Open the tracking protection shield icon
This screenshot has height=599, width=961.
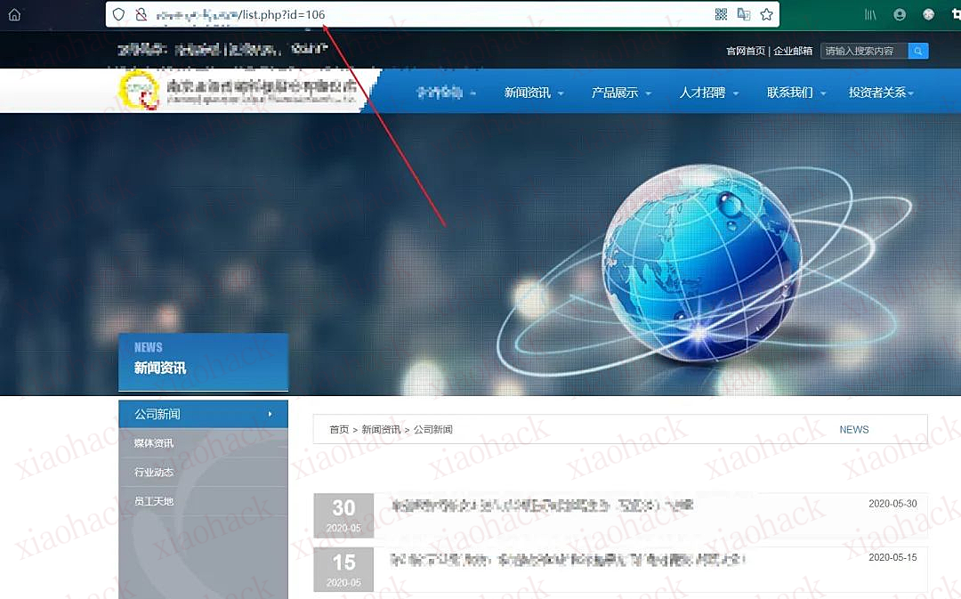coord(118,14)
